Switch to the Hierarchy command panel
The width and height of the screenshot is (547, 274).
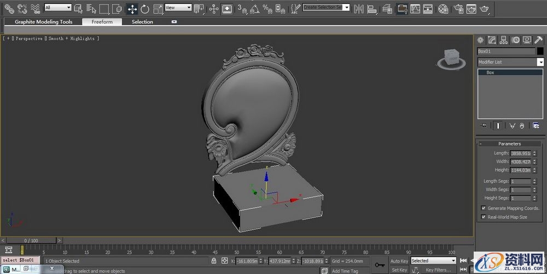pos(503,40)
